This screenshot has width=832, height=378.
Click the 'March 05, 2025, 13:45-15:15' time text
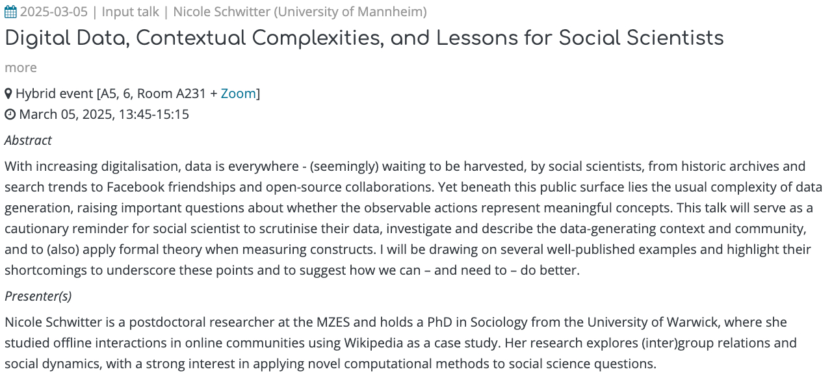104,115
